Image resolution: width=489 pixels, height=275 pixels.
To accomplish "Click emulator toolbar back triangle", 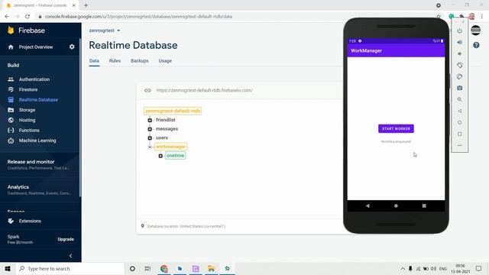I will click(x=460, y=111).
